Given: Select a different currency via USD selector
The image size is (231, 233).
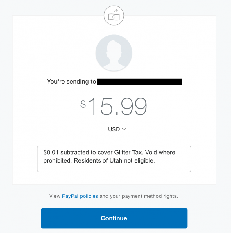Looking at the screenshot, I should [x=117, y=129].
